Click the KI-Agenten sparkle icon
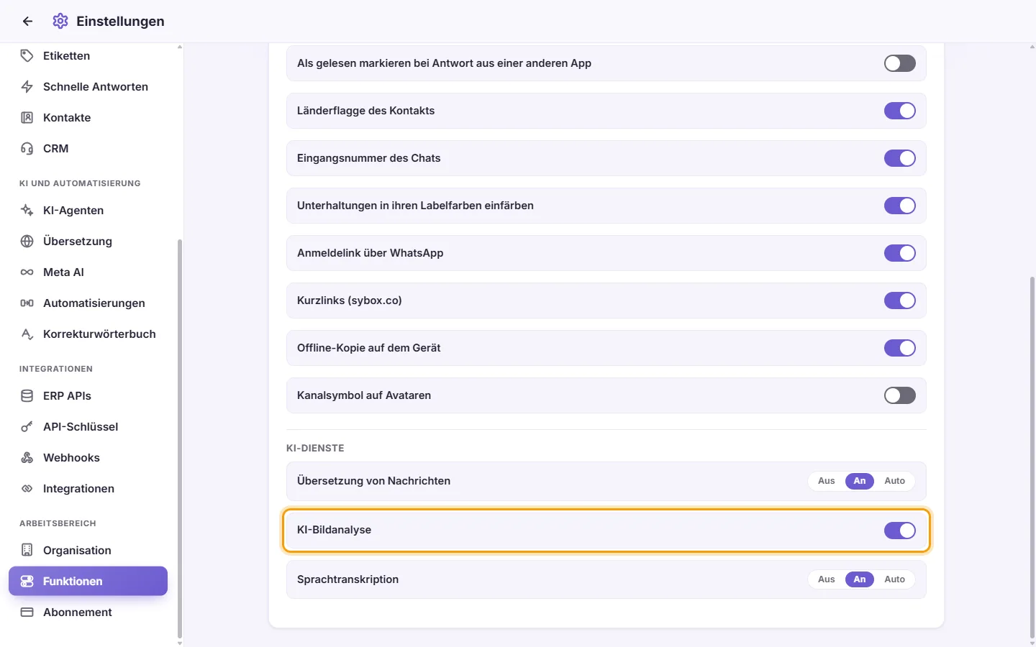The width and height of the screenshot is (1036, 647). point(27,211)
